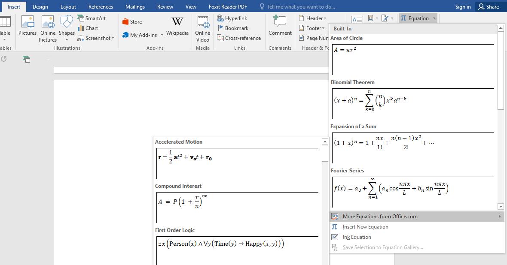Insert a Chart from the ribbon
The width and height of the screenshot is (507, 265).
point(88,28)
